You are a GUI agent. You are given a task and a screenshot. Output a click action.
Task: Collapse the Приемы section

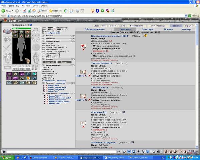point(43,83)
